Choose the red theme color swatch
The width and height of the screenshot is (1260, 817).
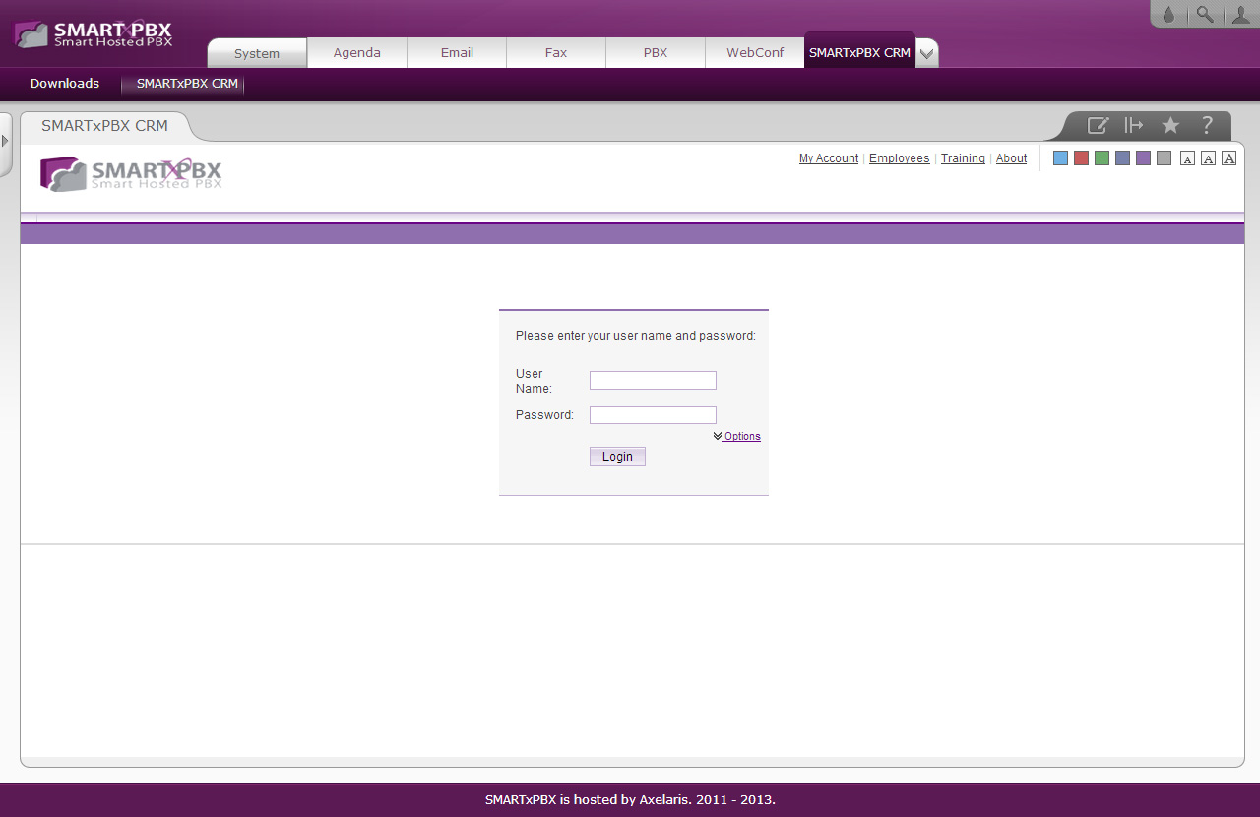pyautogui.click(x=1081, y=158)
